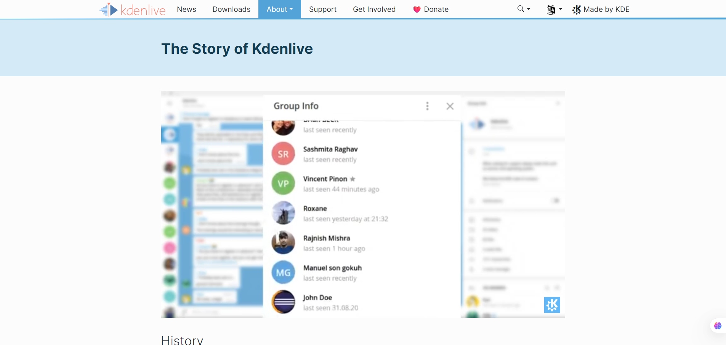
Task: Click the Kdenlive logo in the navbar
Action: click(132, 9)
